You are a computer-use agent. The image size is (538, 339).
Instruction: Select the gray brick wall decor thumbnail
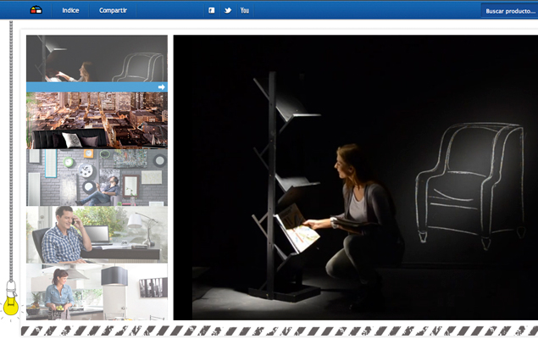[x=96, y=177]
